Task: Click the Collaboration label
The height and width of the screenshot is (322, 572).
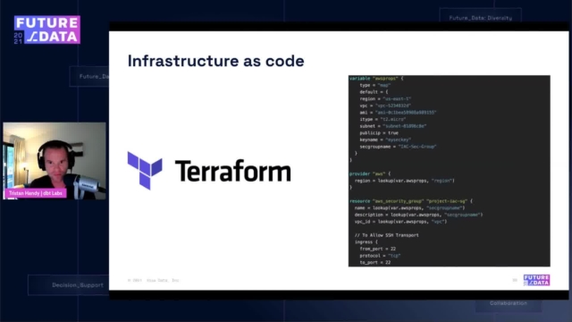Action: point(509,303)
